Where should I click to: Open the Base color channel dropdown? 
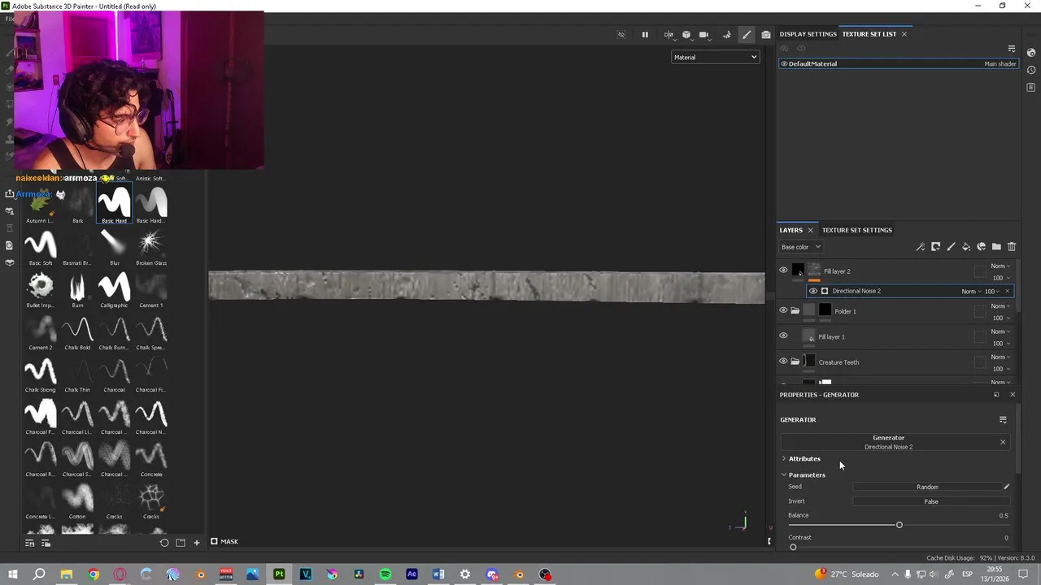pyautogui.click(x=801, y=247)
